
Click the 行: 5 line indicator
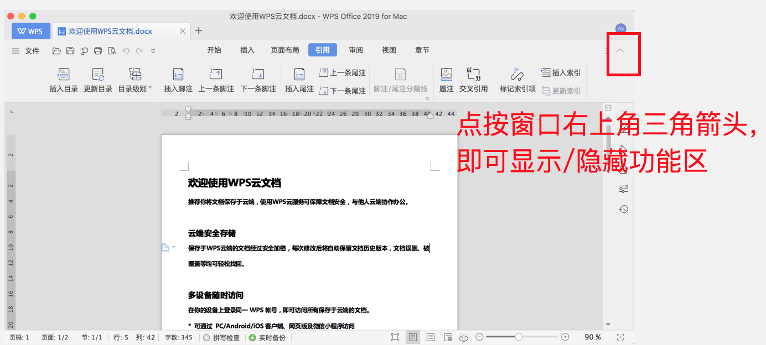(x=121, y=337)
